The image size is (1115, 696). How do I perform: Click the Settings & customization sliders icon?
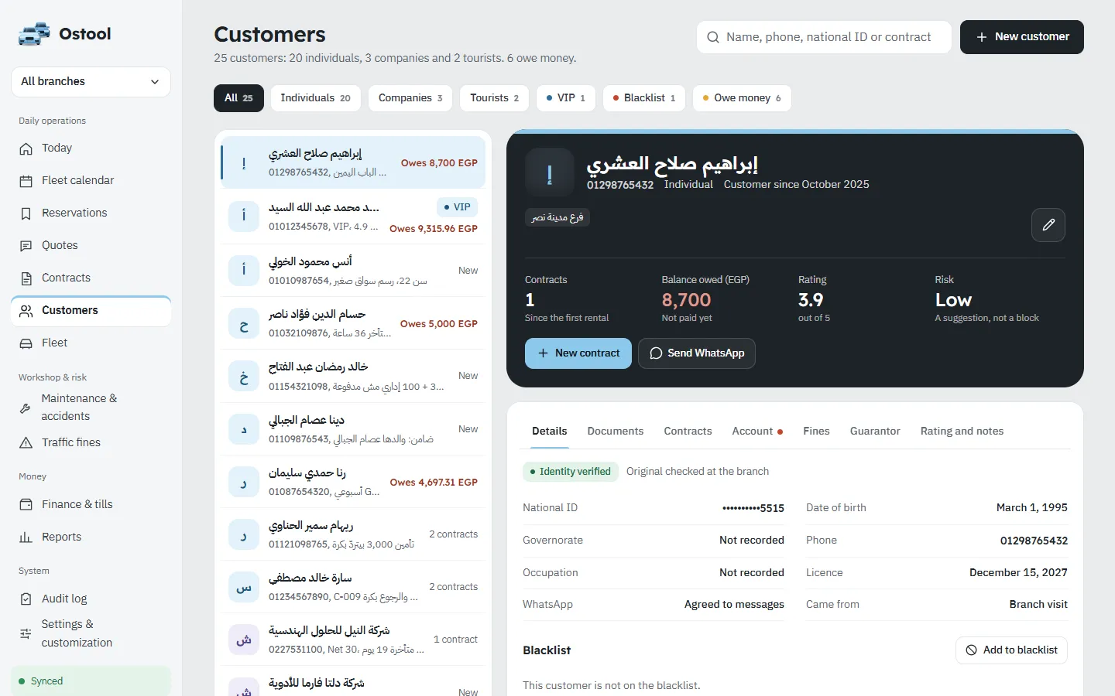26,633
